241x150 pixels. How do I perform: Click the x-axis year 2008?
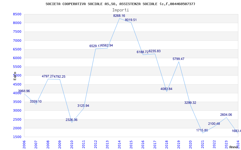[x=48, y=144]
